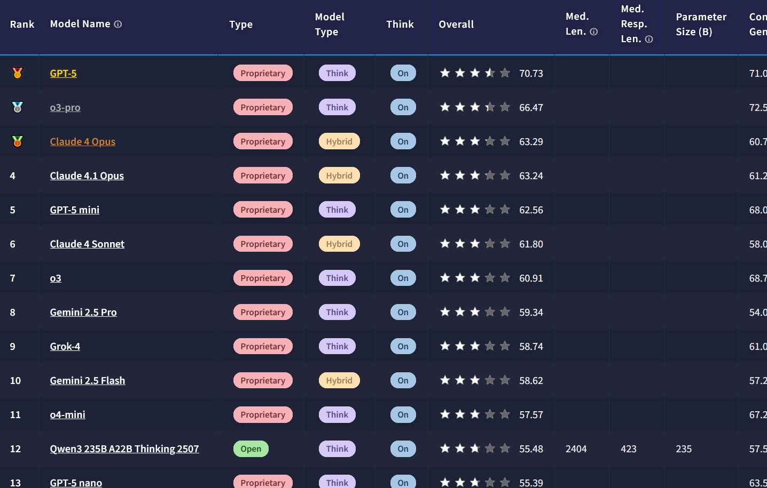Click the Proprietary badge in GPT-5 row
The height and width of the screenshot is (488, 767).
point(263,73)
